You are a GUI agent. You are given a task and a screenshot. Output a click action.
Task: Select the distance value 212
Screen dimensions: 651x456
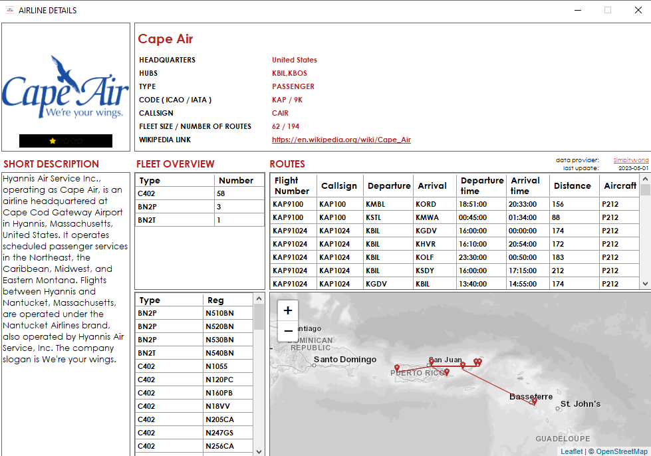pyautogui.click(x=574, y=271)
